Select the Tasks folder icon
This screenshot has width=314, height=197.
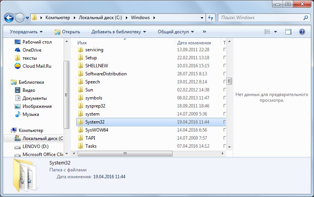pyautogui.click(x=80, y=146)
